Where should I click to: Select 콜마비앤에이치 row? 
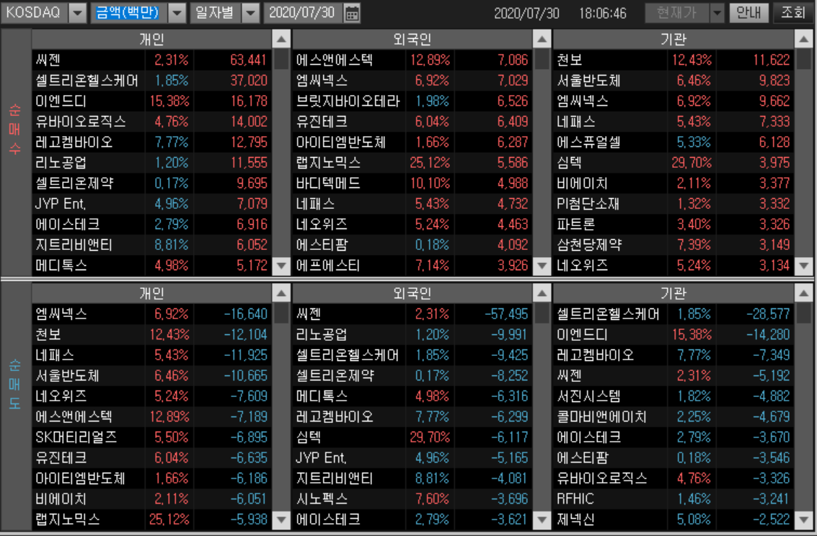674,417
